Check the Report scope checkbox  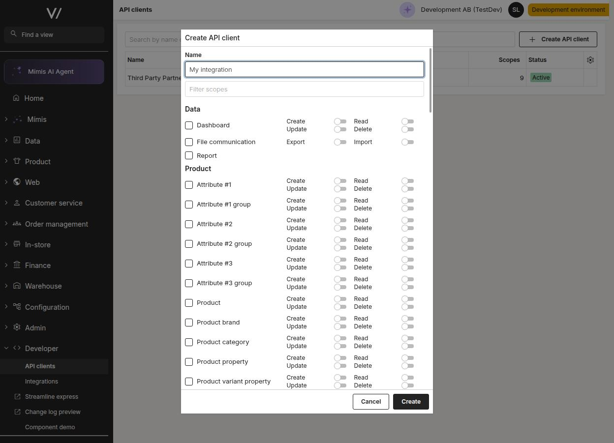tap(189, 155)
